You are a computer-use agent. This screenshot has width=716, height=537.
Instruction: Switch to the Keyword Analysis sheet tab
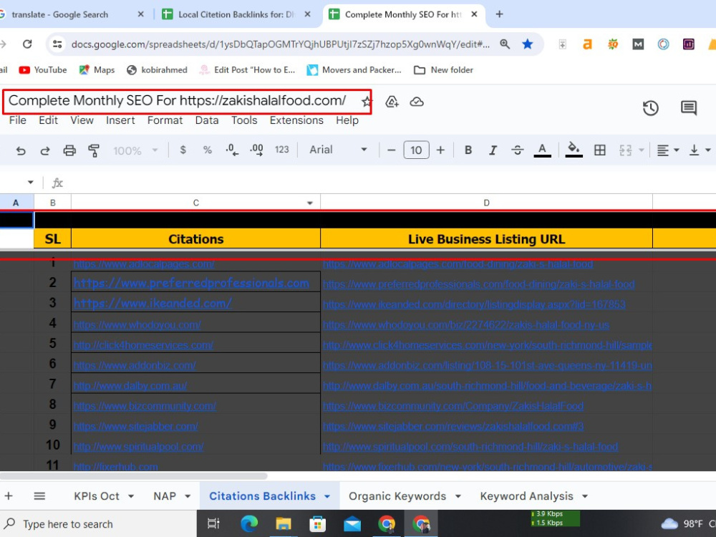point(526,496)
